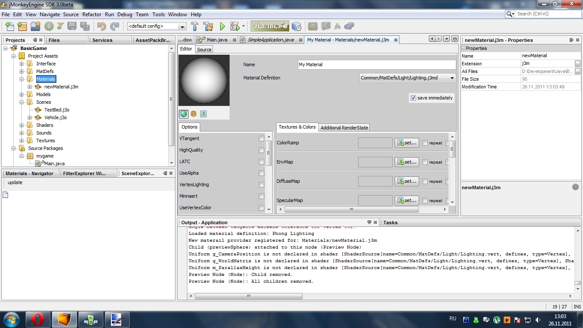Click the material Name text field
The height and width of the screenshot is (328, 583).
tap(376, 64)
